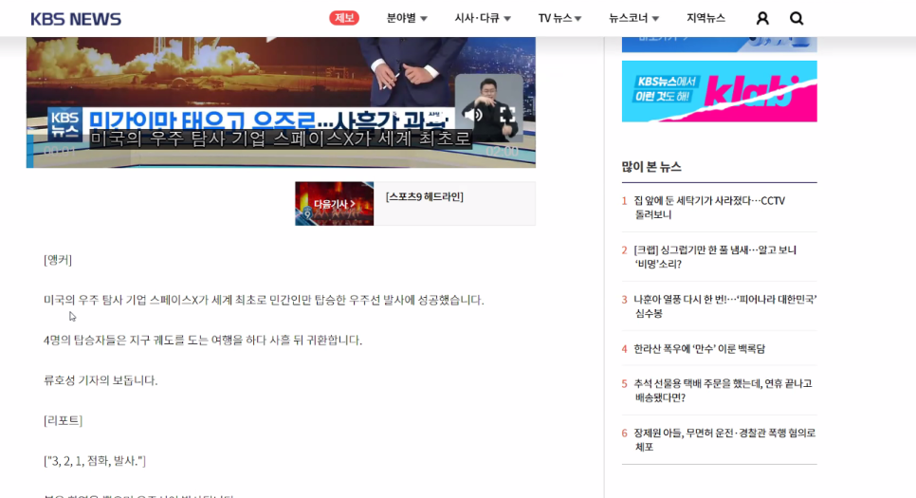This screenshot has height=498, width=916.
Task: Open the 나훈아 열풍 다시 한 번 story
Action: [x=725, y=306]
